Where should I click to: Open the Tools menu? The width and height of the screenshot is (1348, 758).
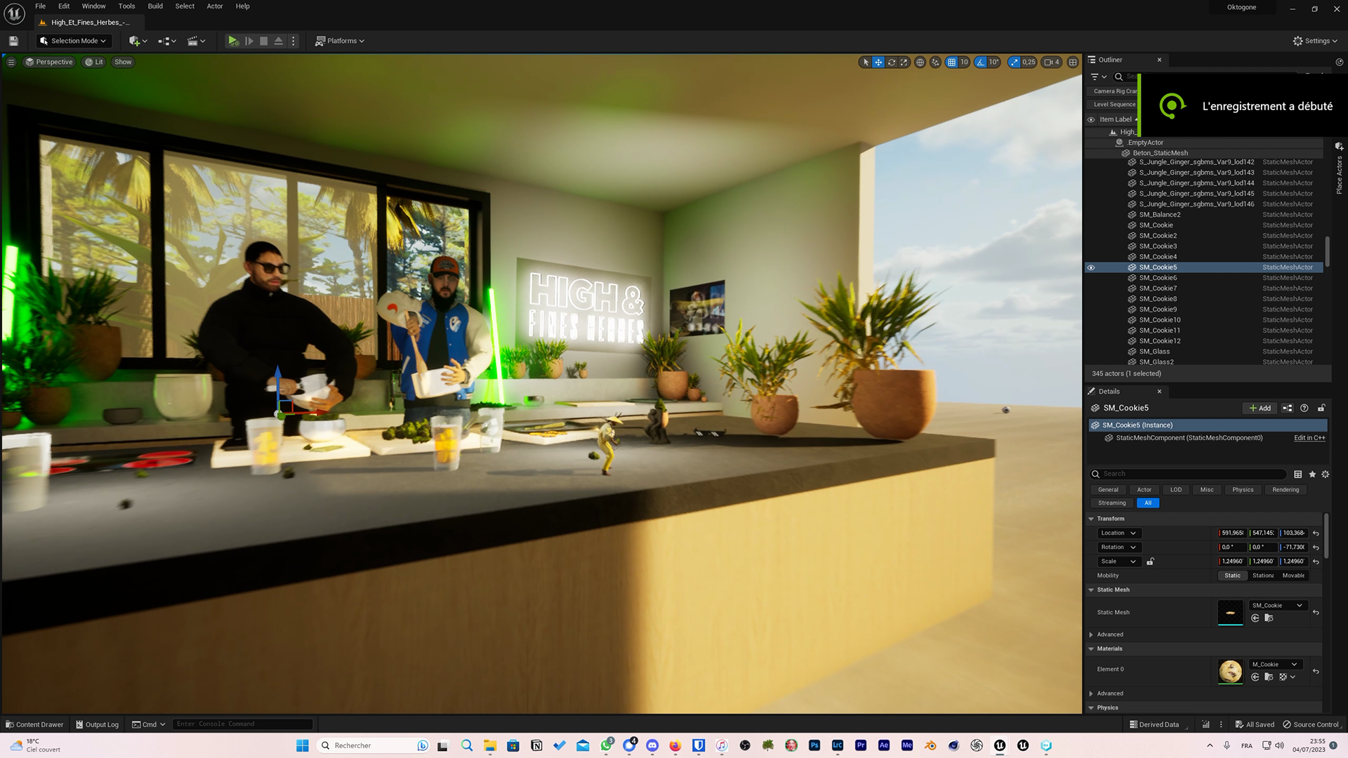126,6
